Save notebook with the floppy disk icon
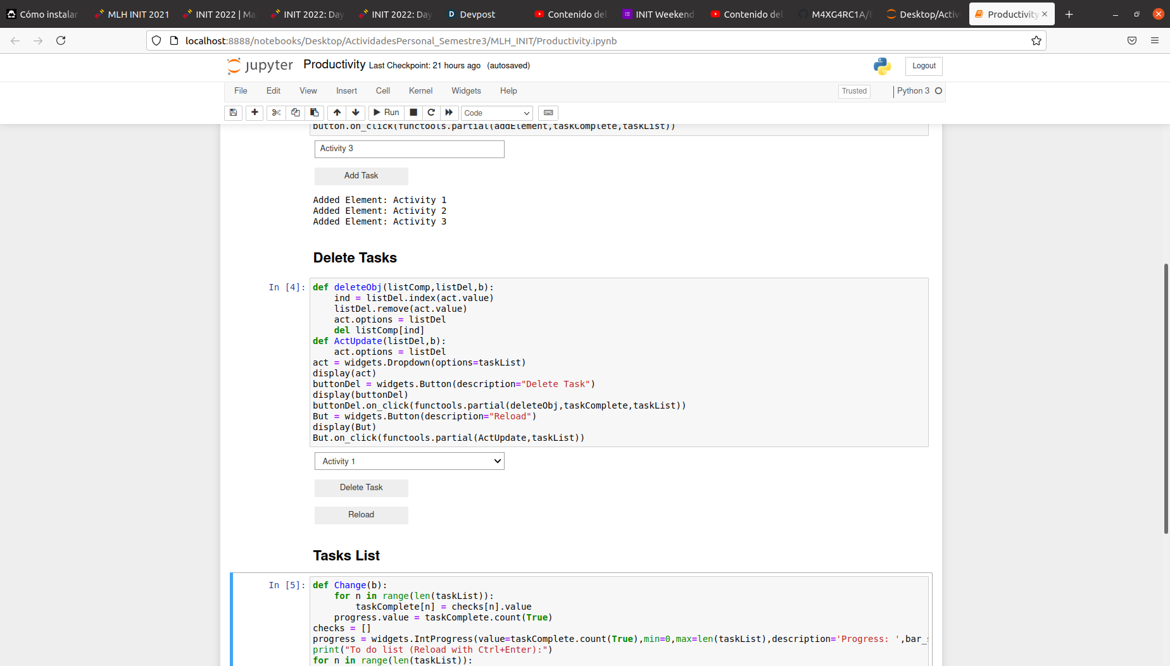 point(233,113)
